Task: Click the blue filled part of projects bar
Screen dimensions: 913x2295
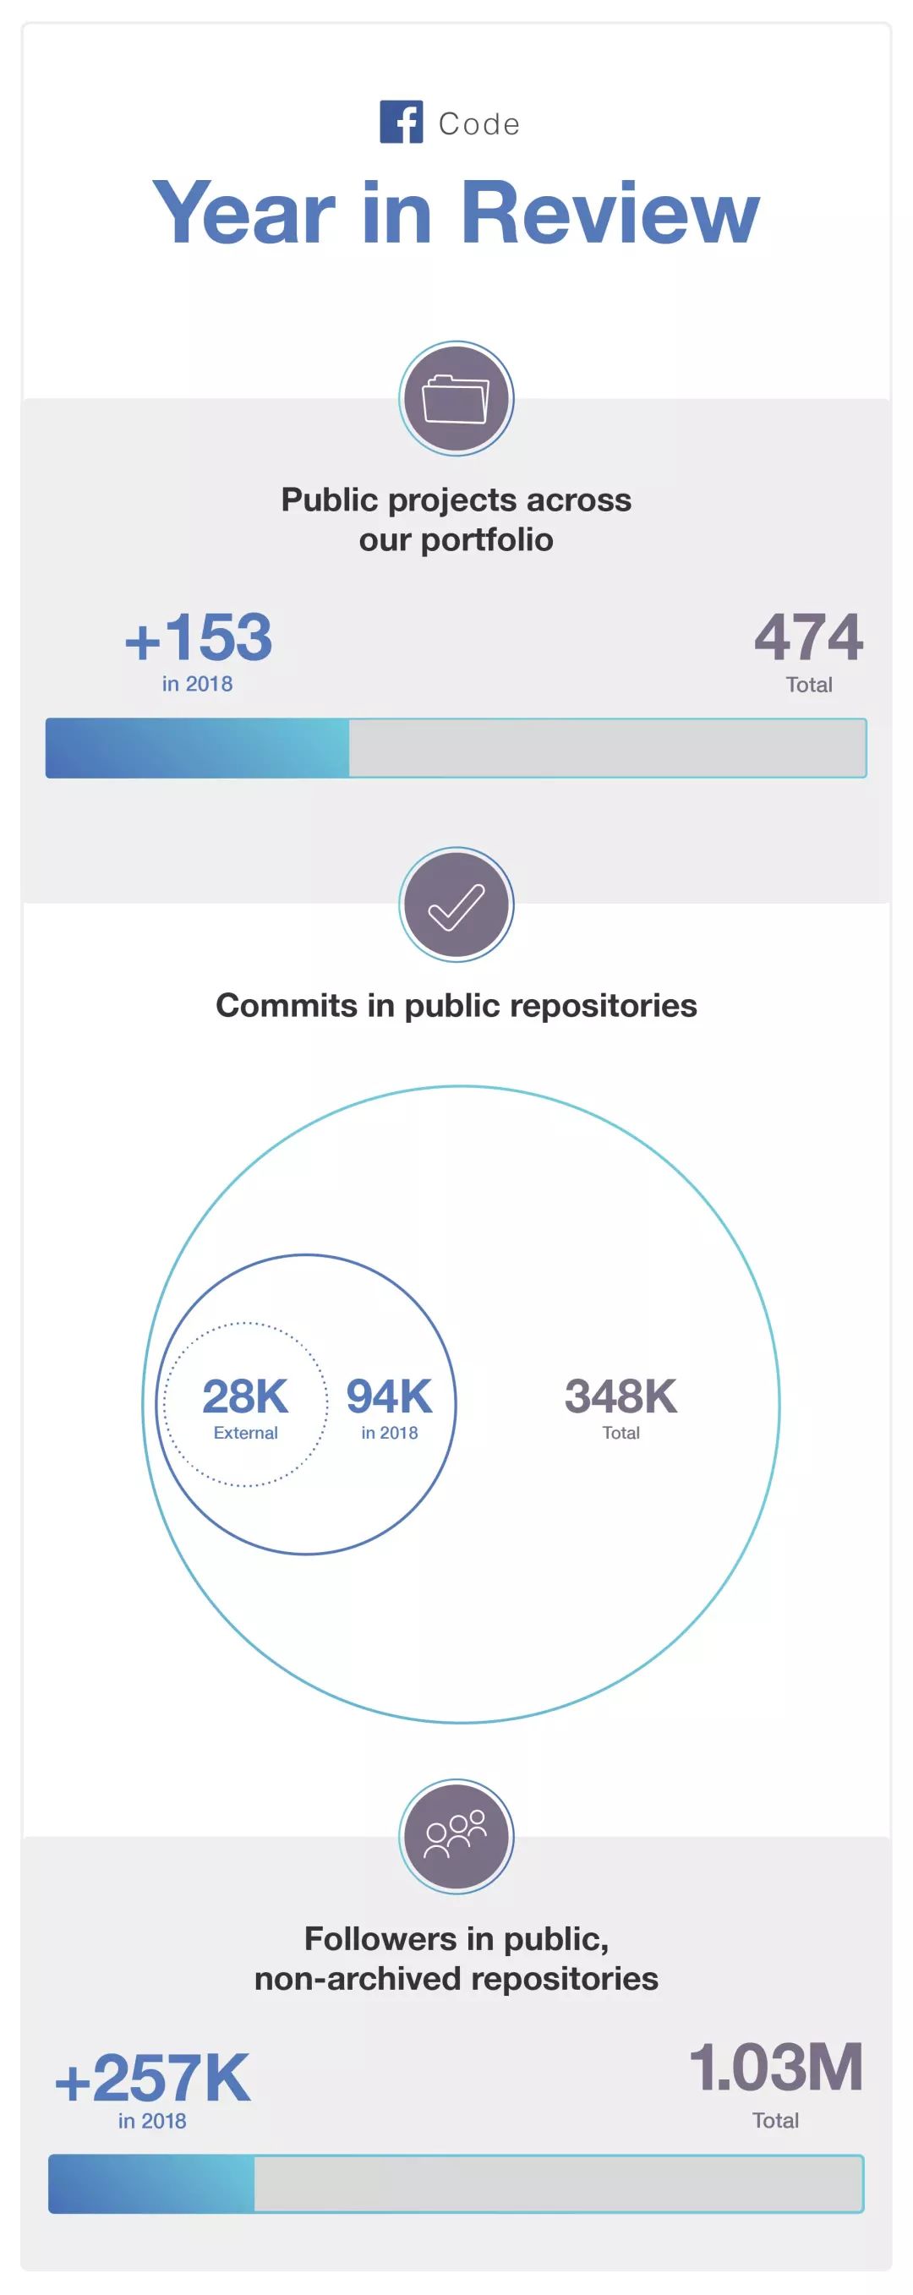Action: coord(197,748)
